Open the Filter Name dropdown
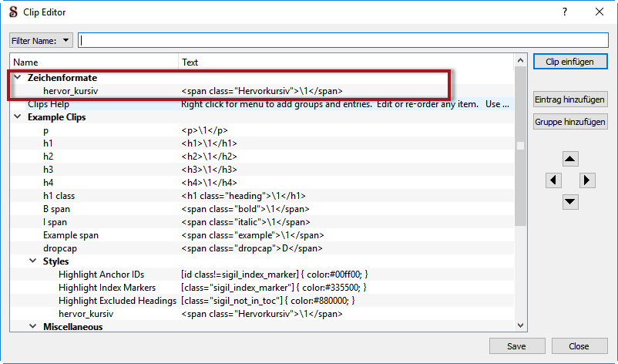618x364 pixels. pos(41,40)
